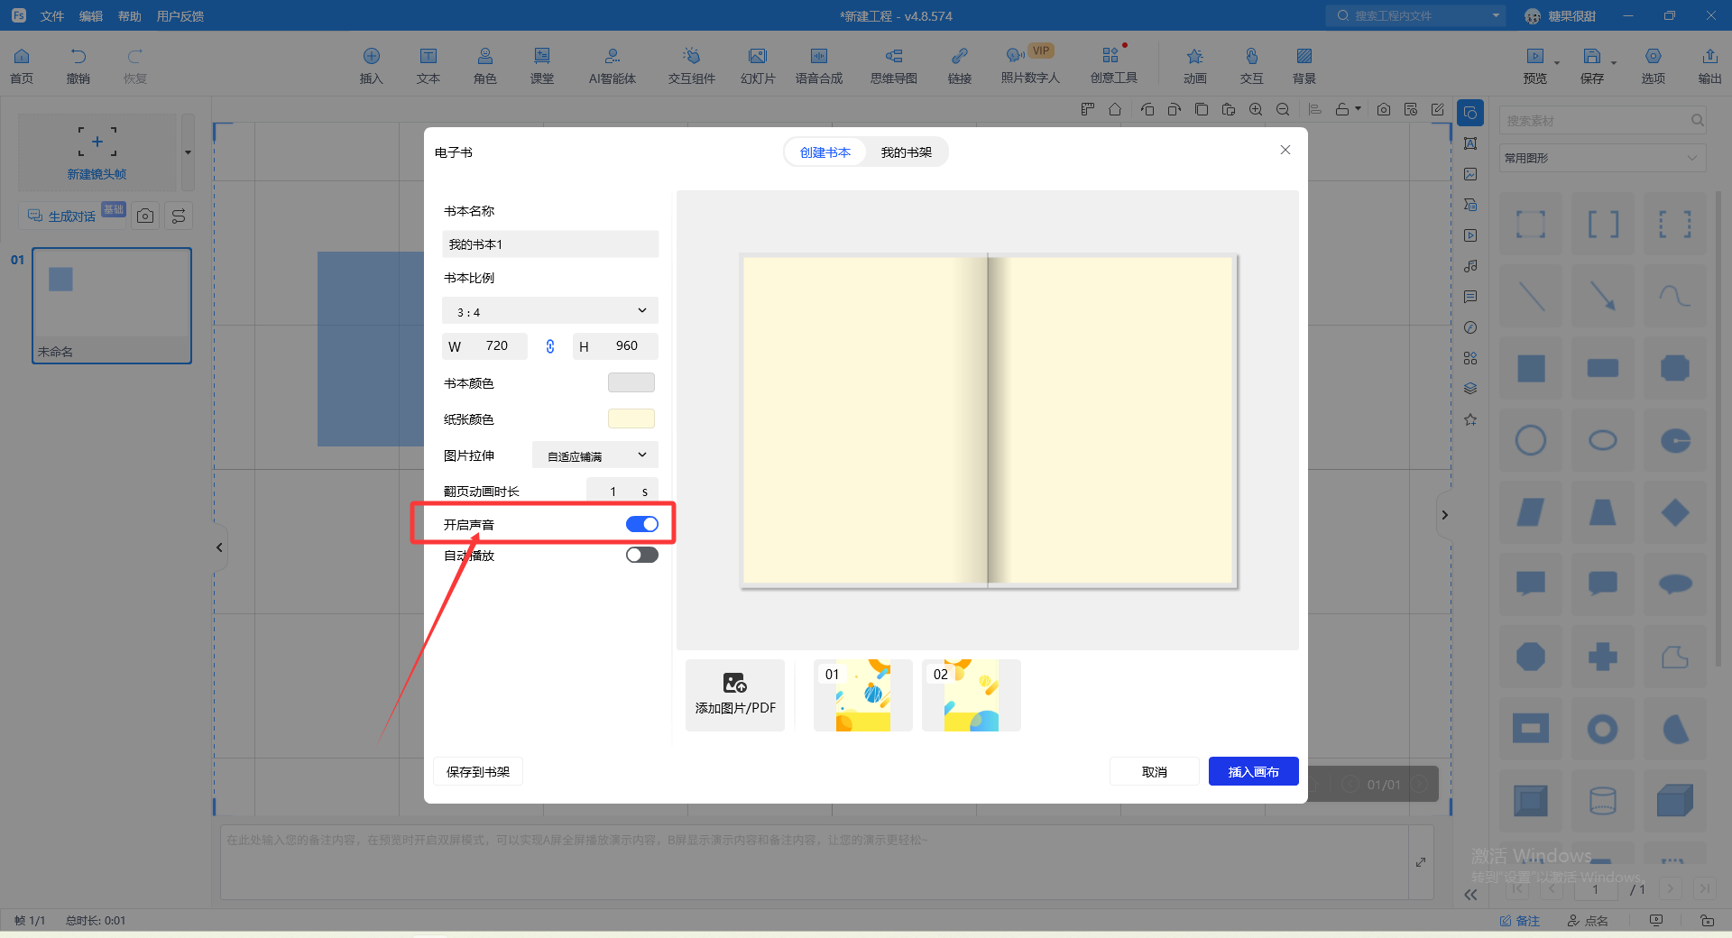1732x938 pixels.
Task: Open the 图片拉伸 自适应铺满 dropdown
Action: 595,455
